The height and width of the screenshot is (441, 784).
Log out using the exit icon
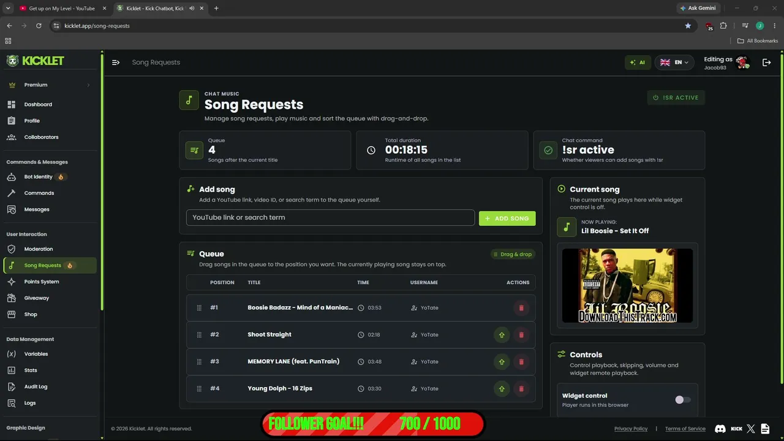(x=766, y=62)
